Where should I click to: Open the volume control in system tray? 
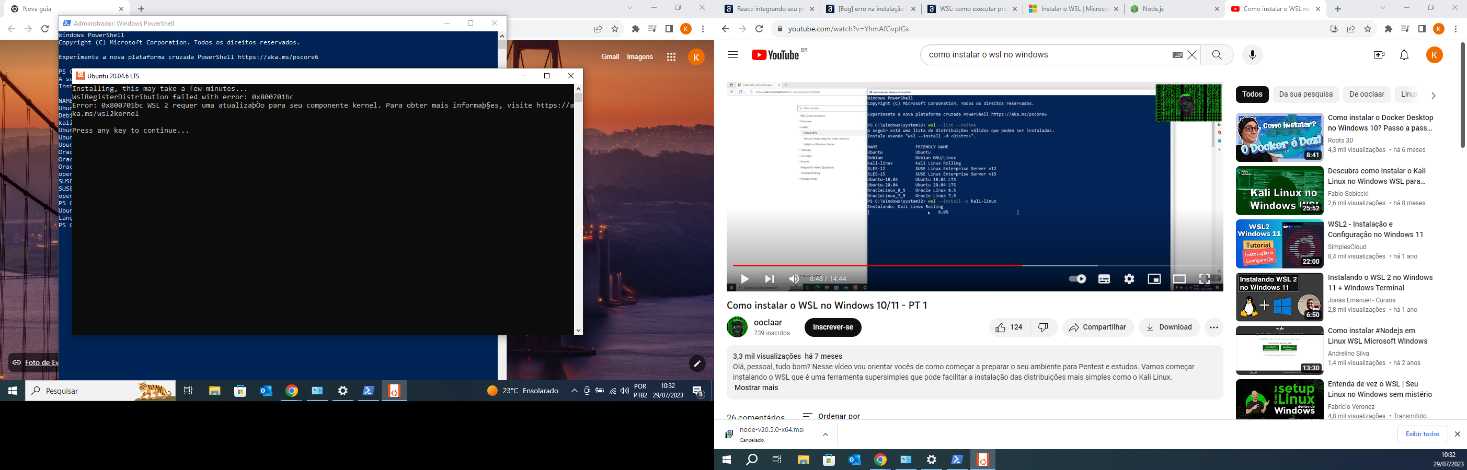[625, 391]
